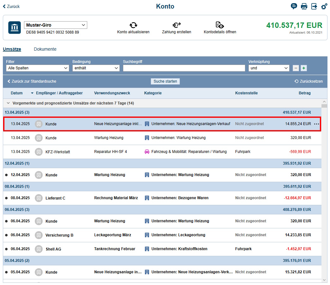Open the enthält Bedingung dropdown
This screenshot has height=285, width=330.
[96, 68]
